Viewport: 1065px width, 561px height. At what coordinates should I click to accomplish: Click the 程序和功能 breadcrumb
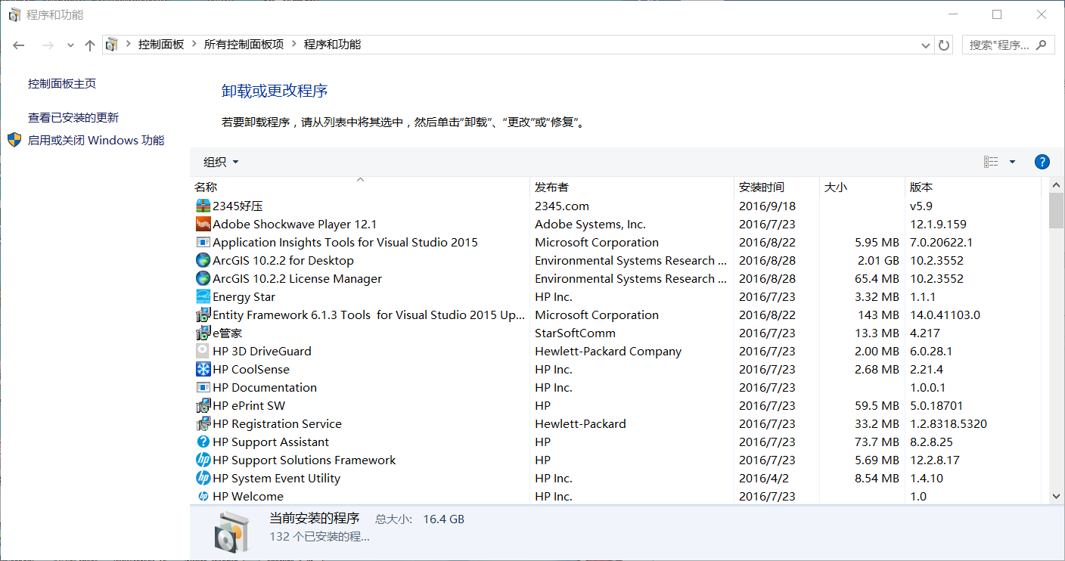click(x=333, y=45)
